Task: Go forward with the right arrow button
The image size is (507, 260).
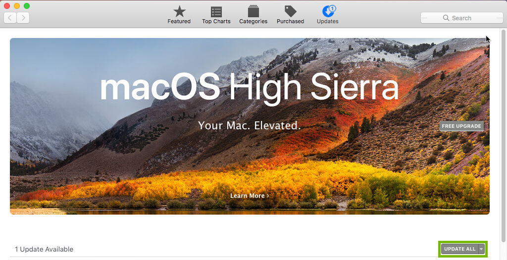Action: 23,18
